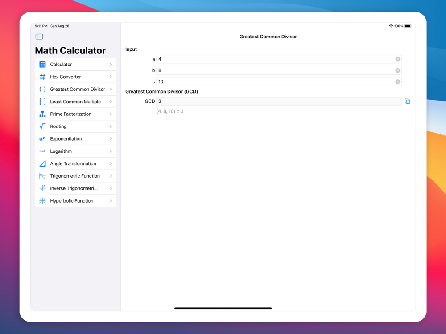The image size is (446, 334).
Task: Click the home indicator bar
Action: tap(223, 308)
